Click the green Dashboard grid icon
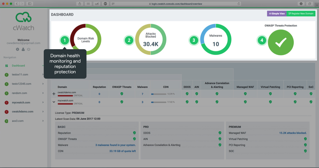319x168 pixels. coord(6,66)
